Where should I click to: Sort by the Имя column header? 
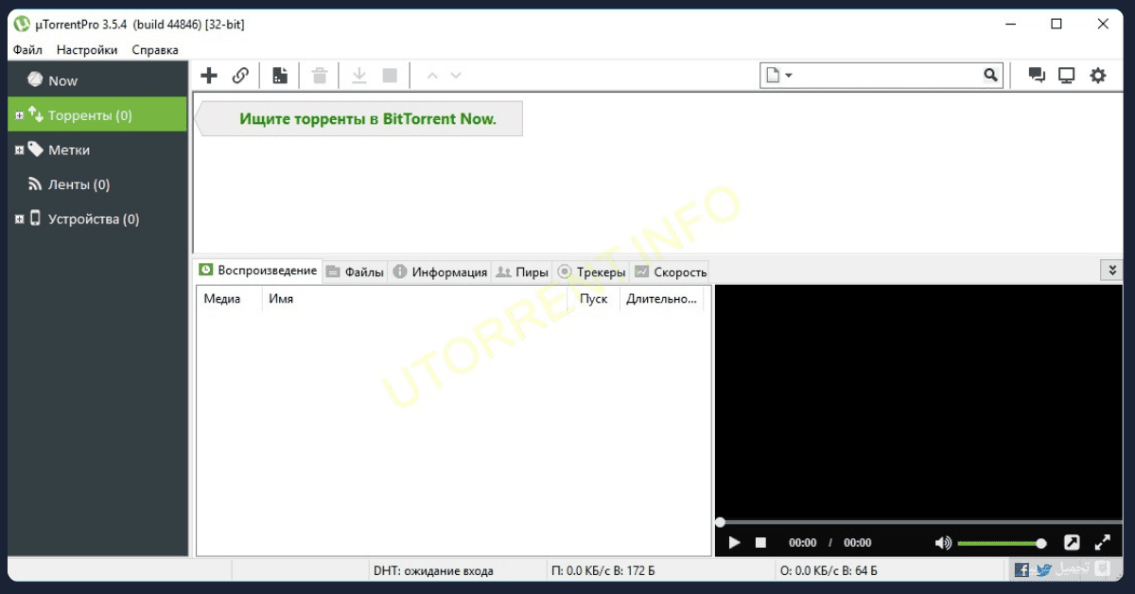point(414,299)
